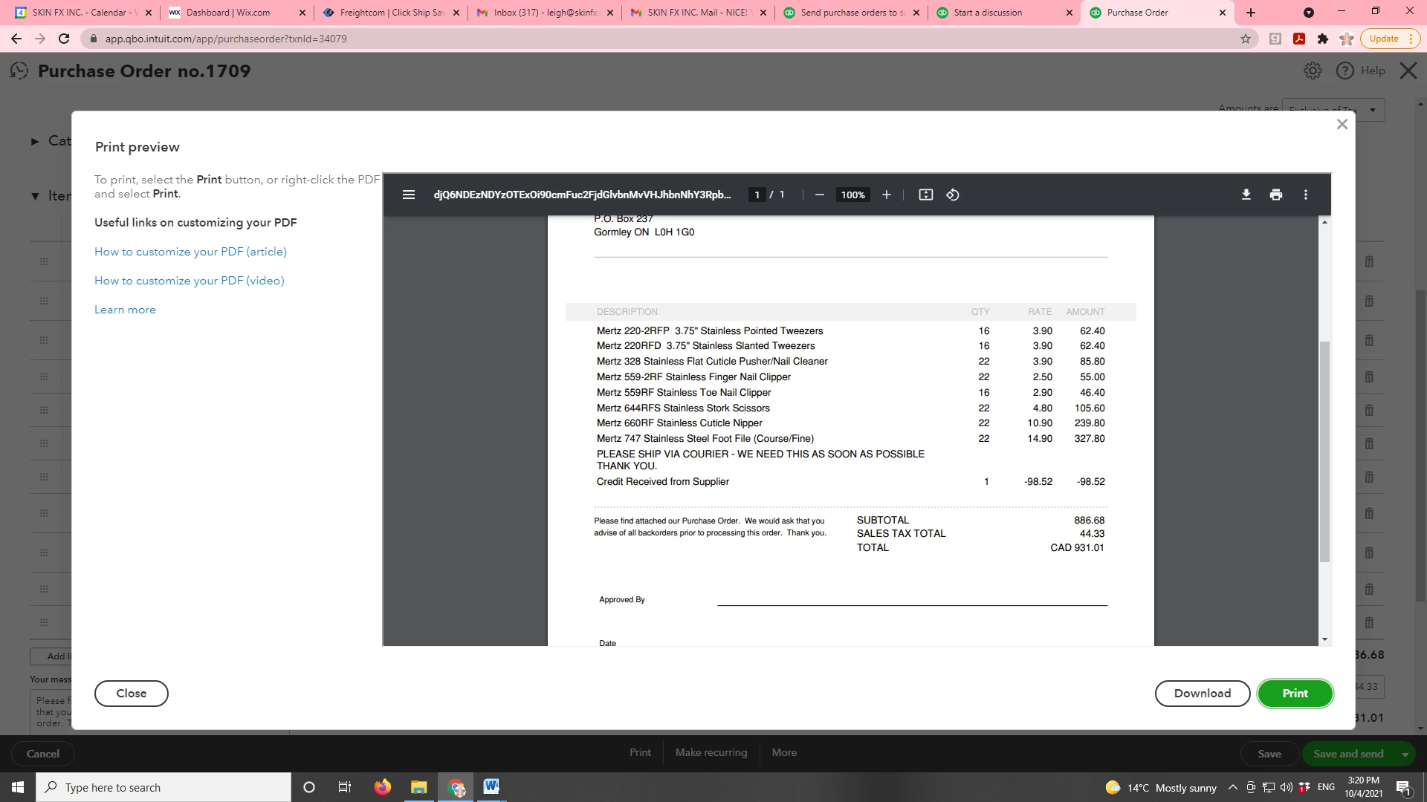Open Microsoft Word from the taskbar
The width and height of the screenshot is (1427, 802).
coord(491,787)
